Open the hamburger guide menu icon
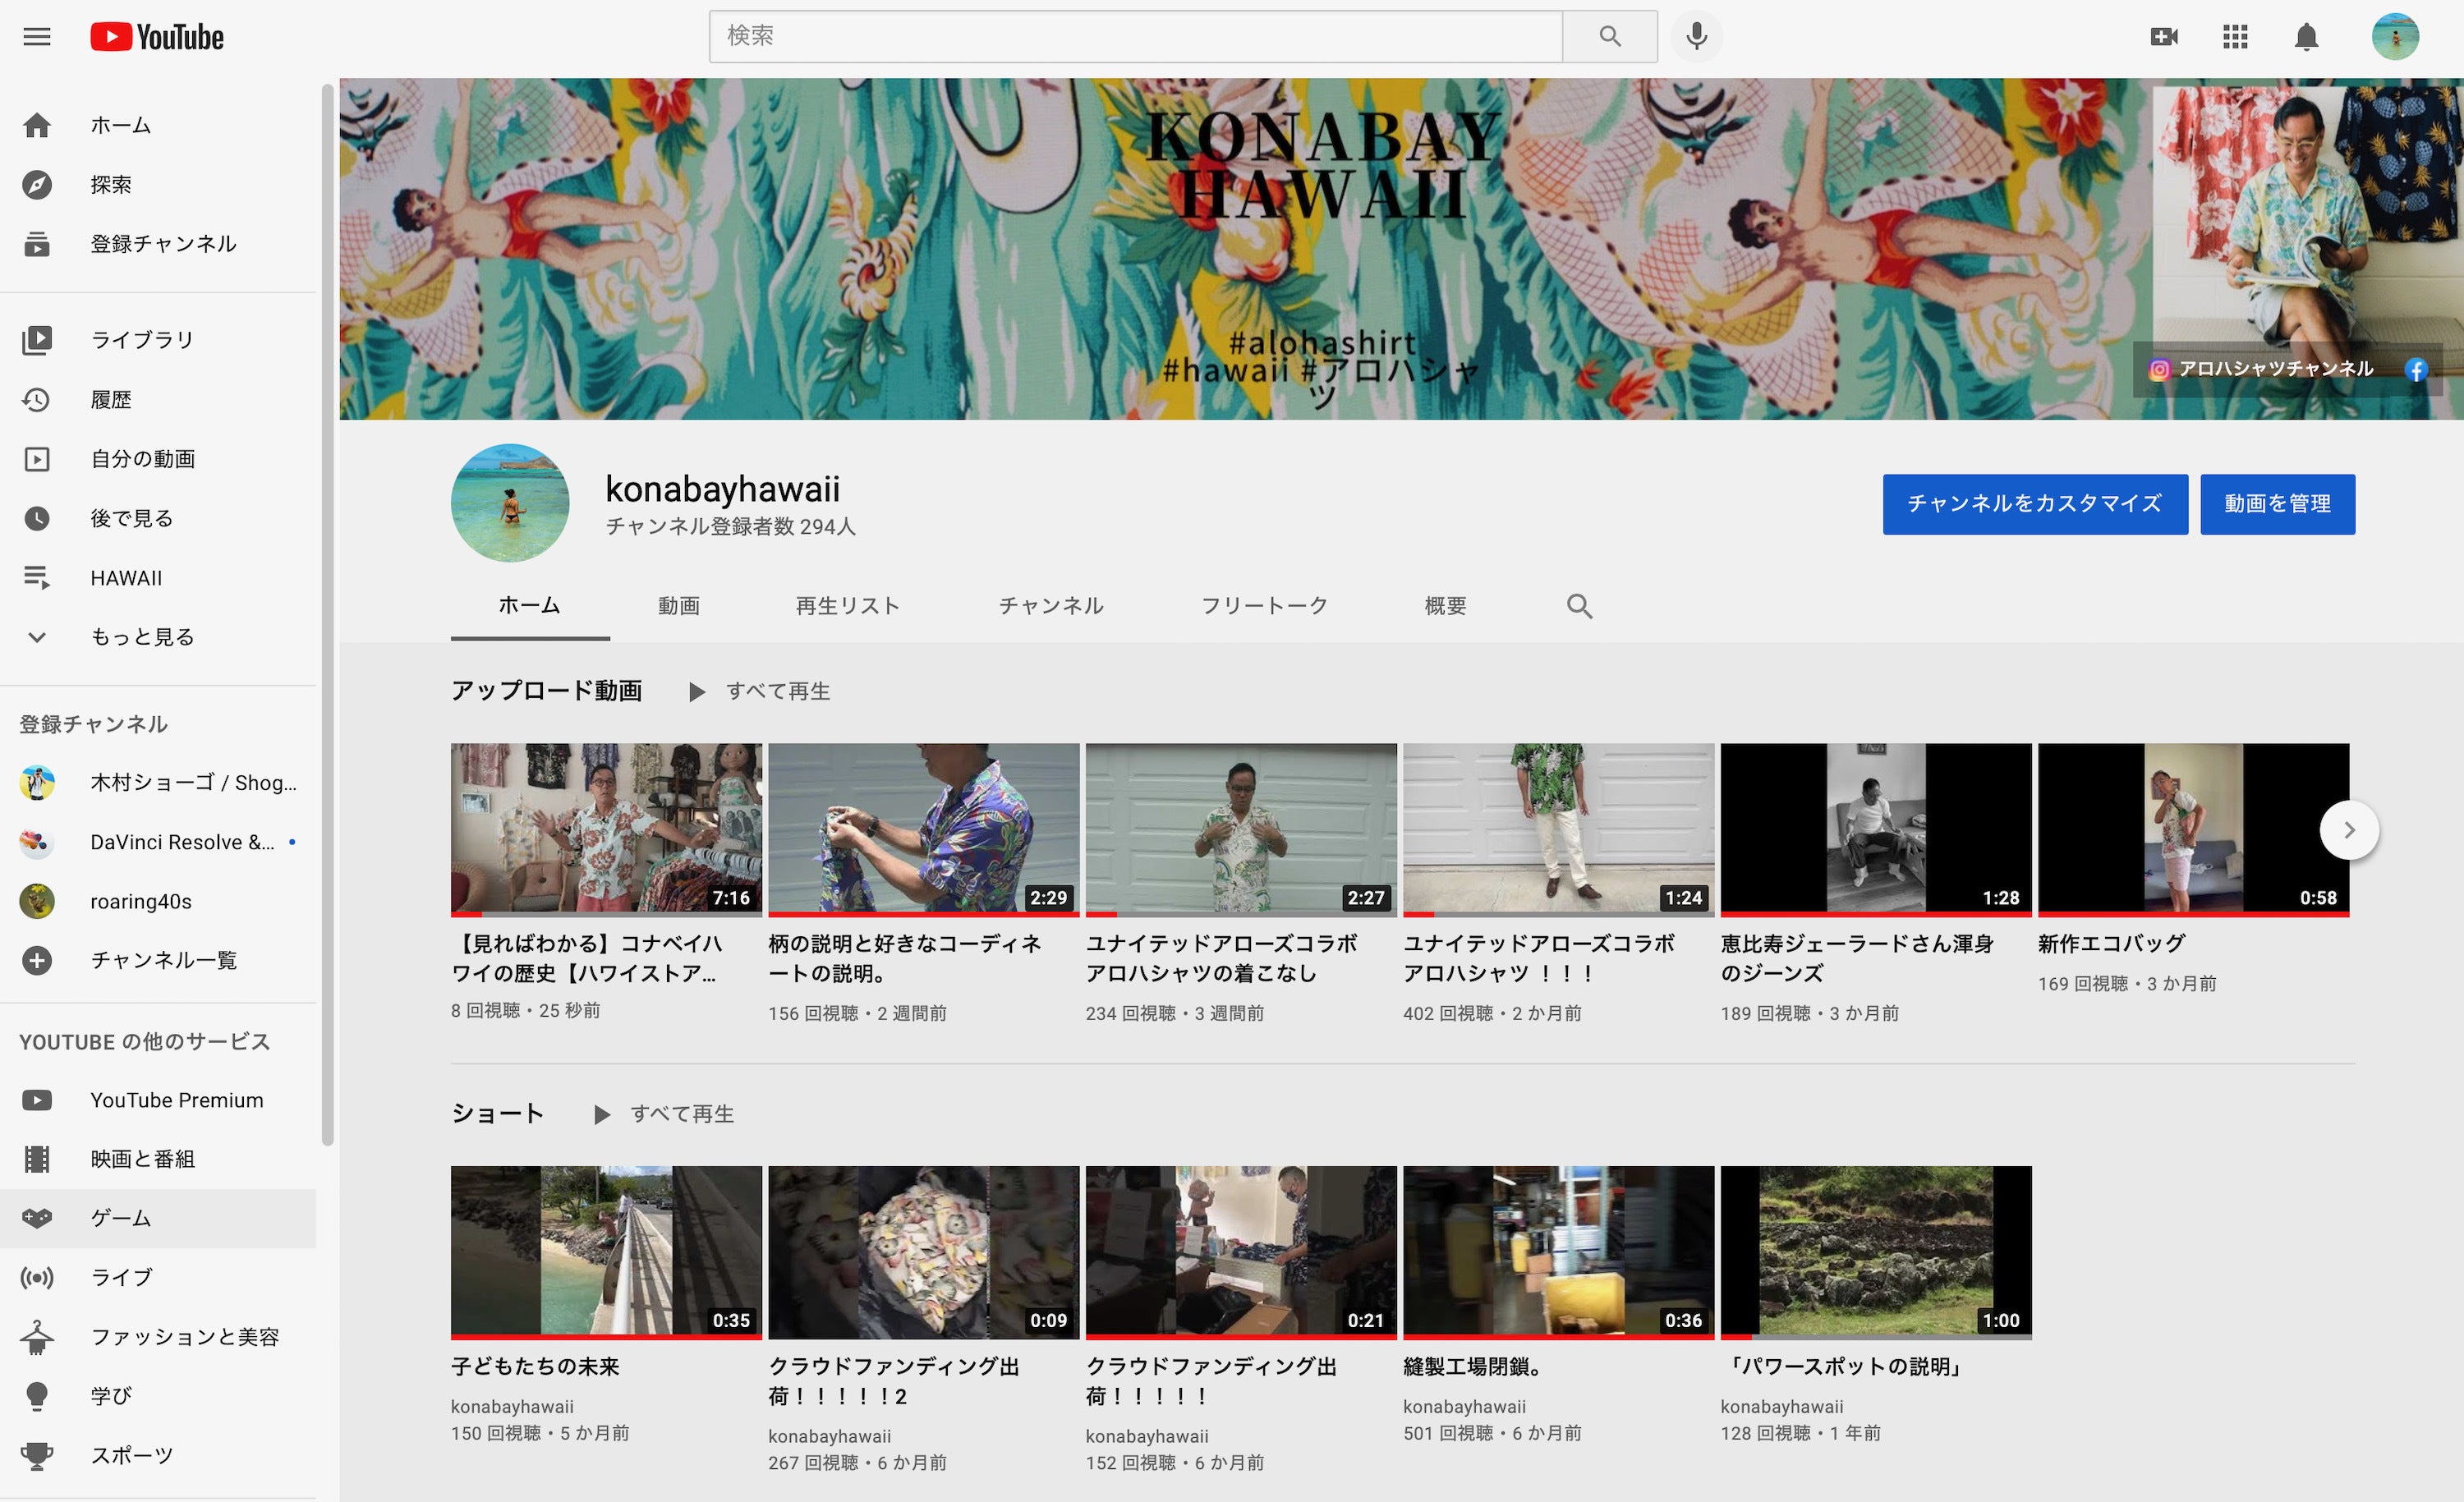The image size is (2464, 1502). [x=37, y=37]
